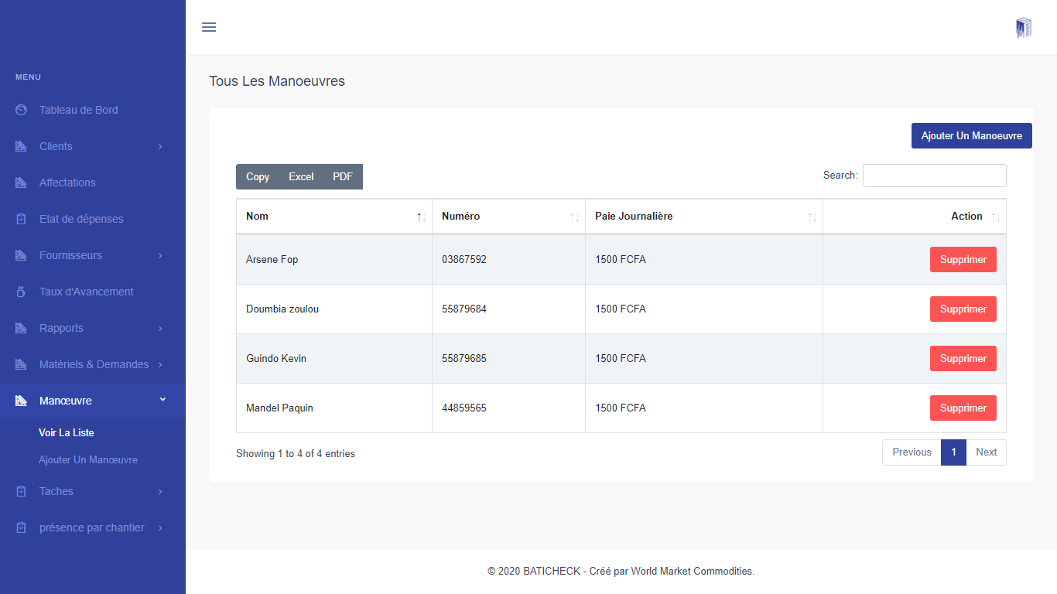Expand Matériels & Demandes submenu
This screenshot has width=1057, height=594.
pos(160,365)
